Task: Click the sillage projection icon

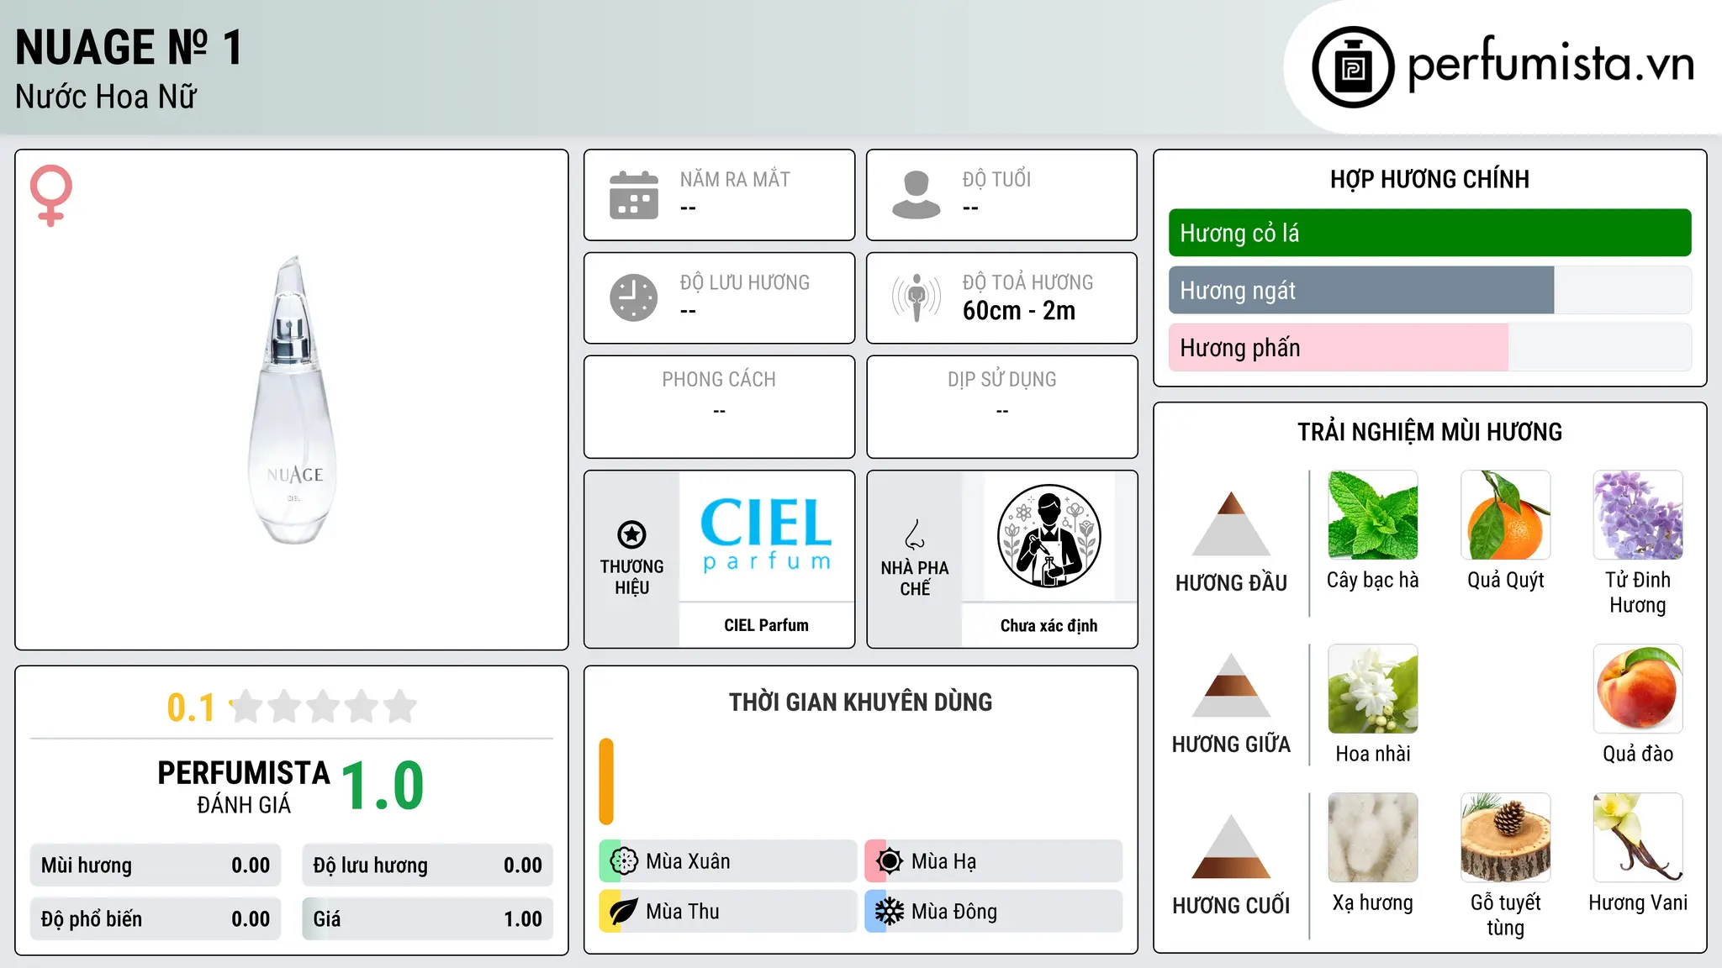Action: tap(916, 297)
